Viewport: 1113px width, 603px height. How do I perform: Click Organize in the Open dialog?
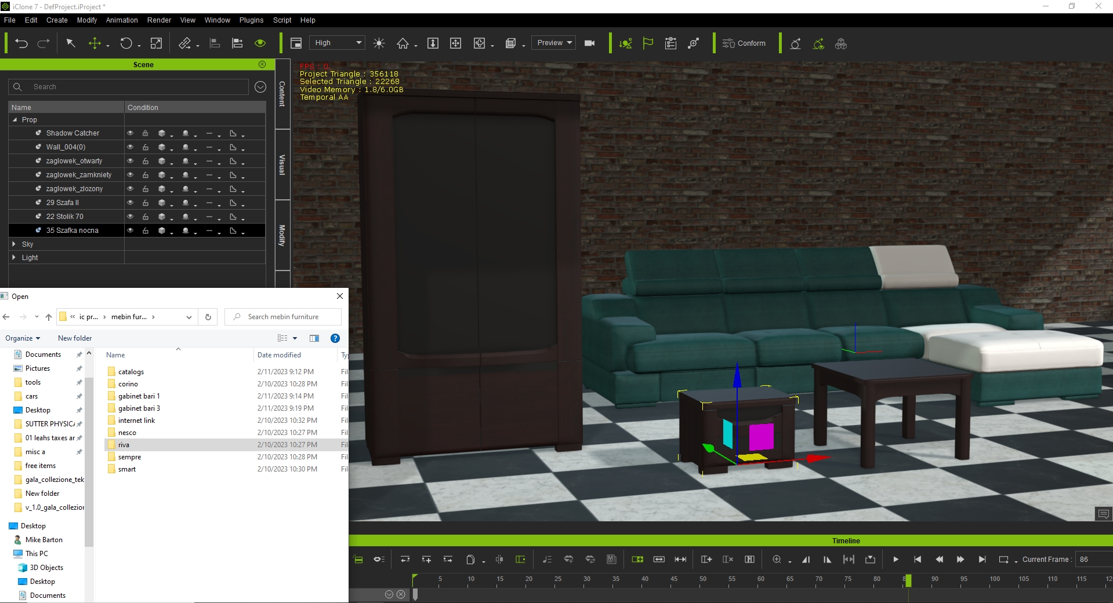coord(23,338)
